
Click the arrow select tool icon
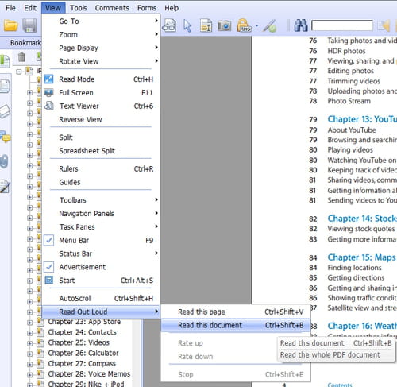tap(187, 26)
